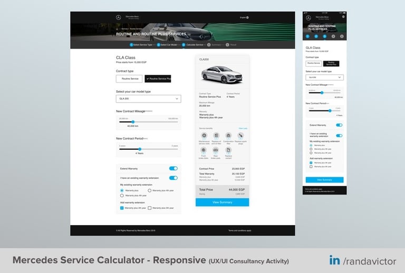Click the Replace spark plugs benefit icon
Screen dimensions: 405x273
point(240,136)
